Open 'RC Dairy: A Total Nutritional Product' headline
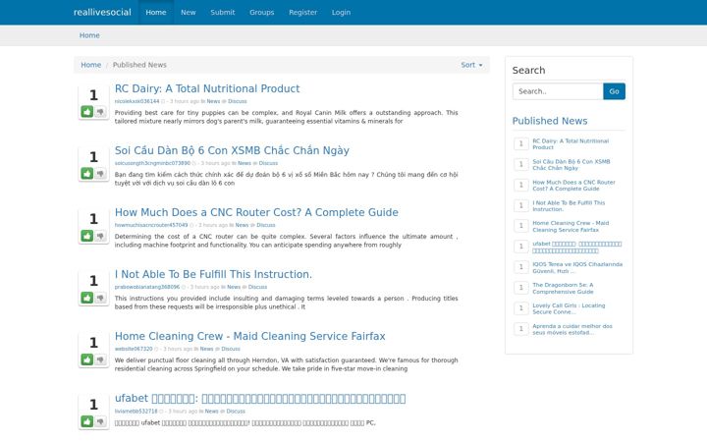The height and width of the screenshot is (442, 707). [x=207, y=88]
